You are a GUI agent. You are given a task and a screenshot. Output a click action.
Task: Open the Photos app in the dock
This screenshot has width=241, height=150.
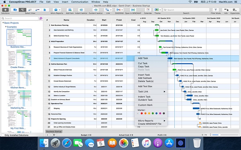tap(124, 143)
